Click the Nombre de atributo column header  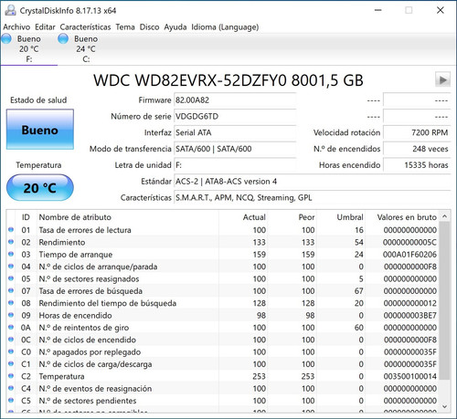[128, 217]
